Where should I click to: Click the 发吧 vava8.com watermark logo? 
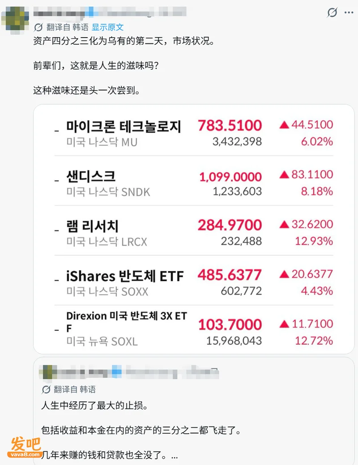pos(25,447)
